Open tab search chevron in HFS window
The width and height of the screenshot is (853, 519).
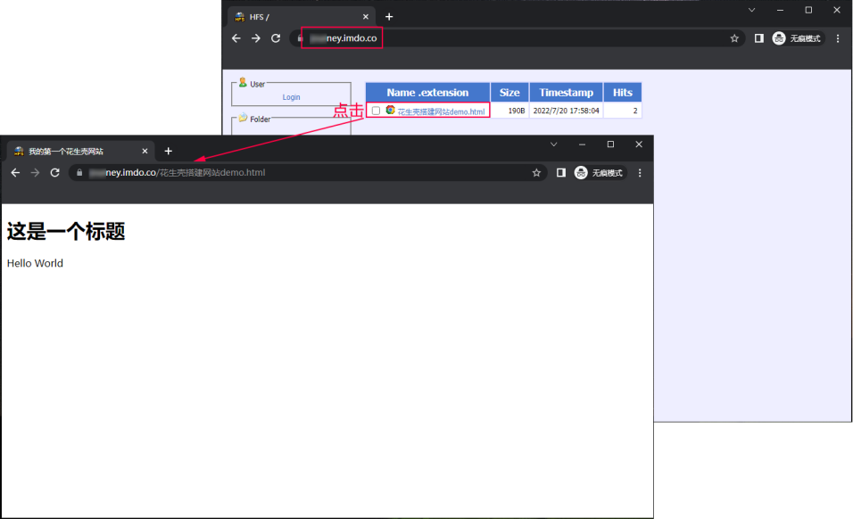click(751, 10)
